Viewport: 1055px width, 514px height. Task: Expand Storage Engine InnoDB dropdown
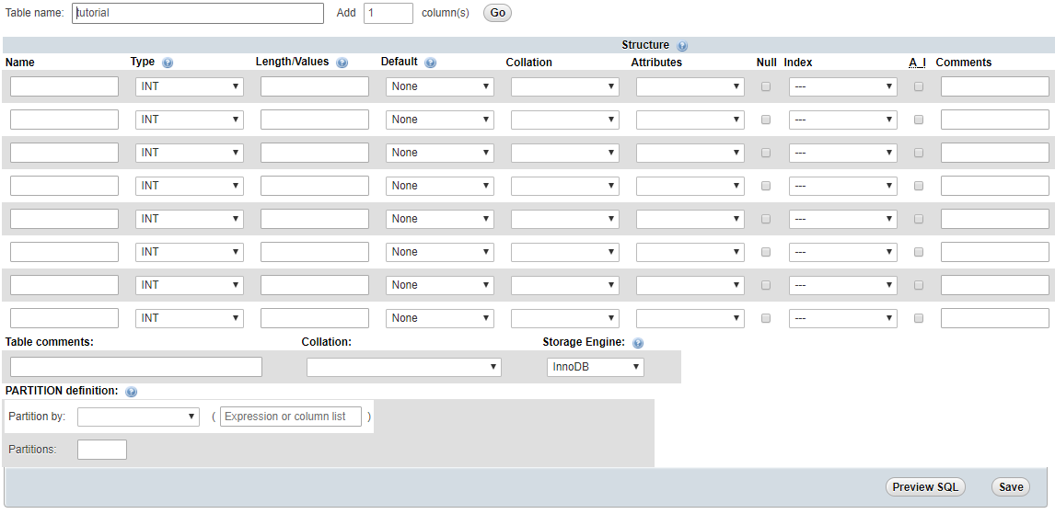[595, 367]
